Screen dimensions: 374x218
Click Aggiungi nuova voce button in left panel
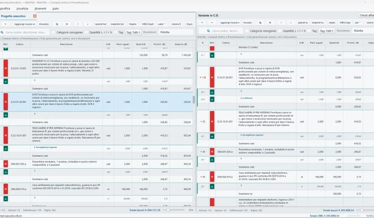click(x=24, y=24)
